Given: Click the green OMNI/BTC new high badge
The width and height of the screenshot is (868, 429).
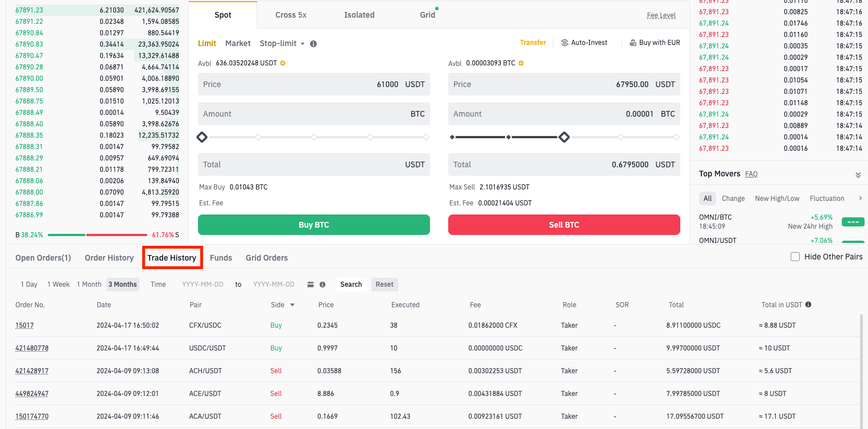Looking at the screenshot, I should 853,222.
